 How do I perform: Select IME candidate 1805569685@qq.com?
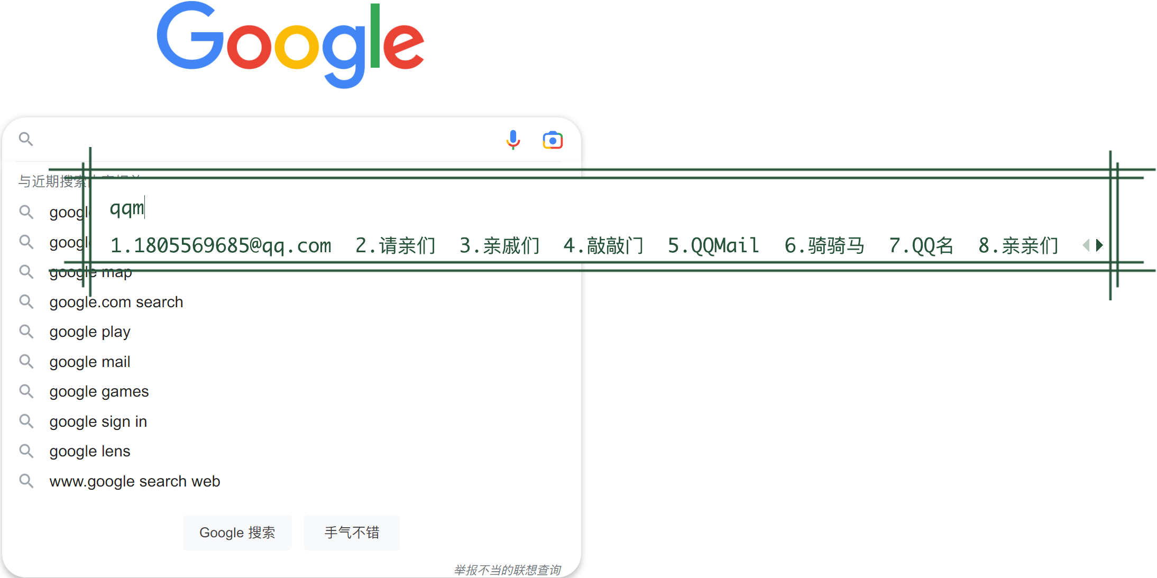[x=221, y=246]
